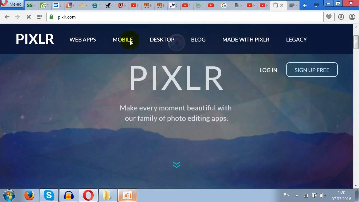Open the yellow folder taskbar item

tap(108, 195)
